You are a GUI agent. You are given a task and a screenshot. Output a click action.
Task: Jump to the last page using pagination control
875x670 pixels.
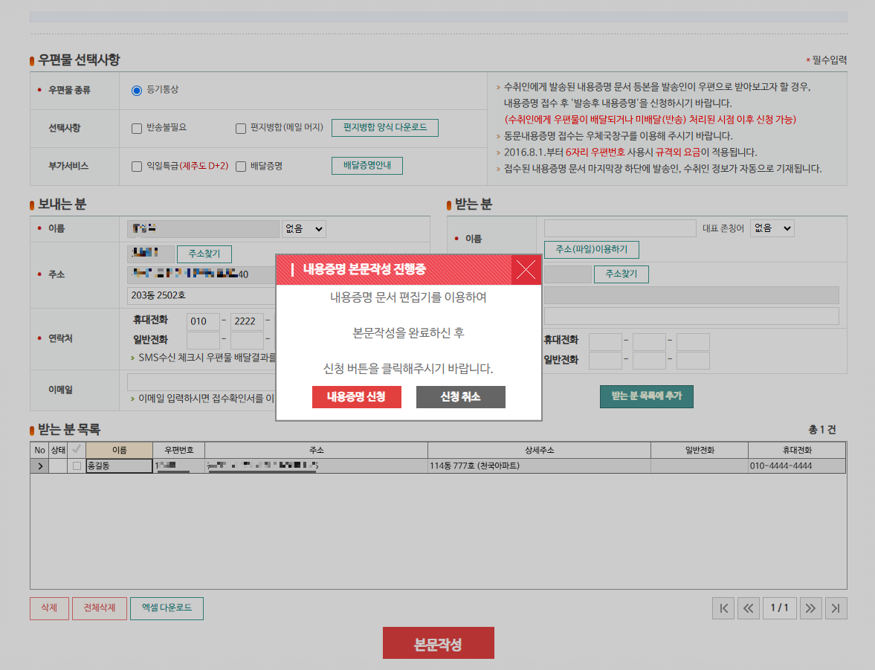pos(836,608)
